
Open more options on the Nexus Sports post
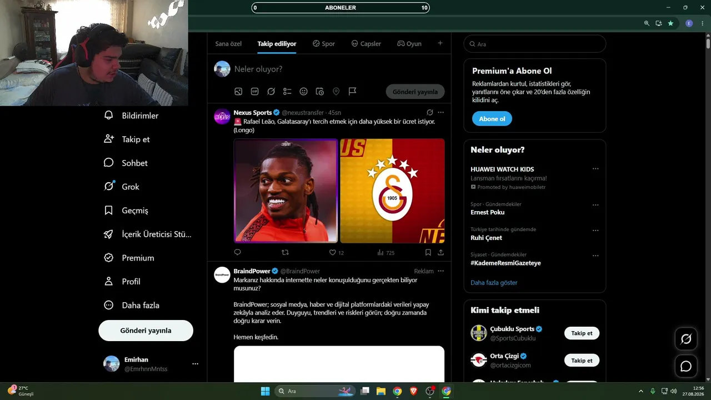pyautogui.click(x=440, y=112)
